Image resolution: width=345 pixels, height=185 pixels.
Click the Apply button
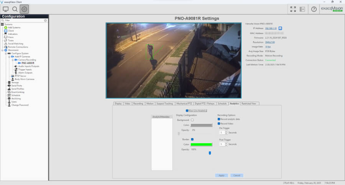[x=222, y=175]
